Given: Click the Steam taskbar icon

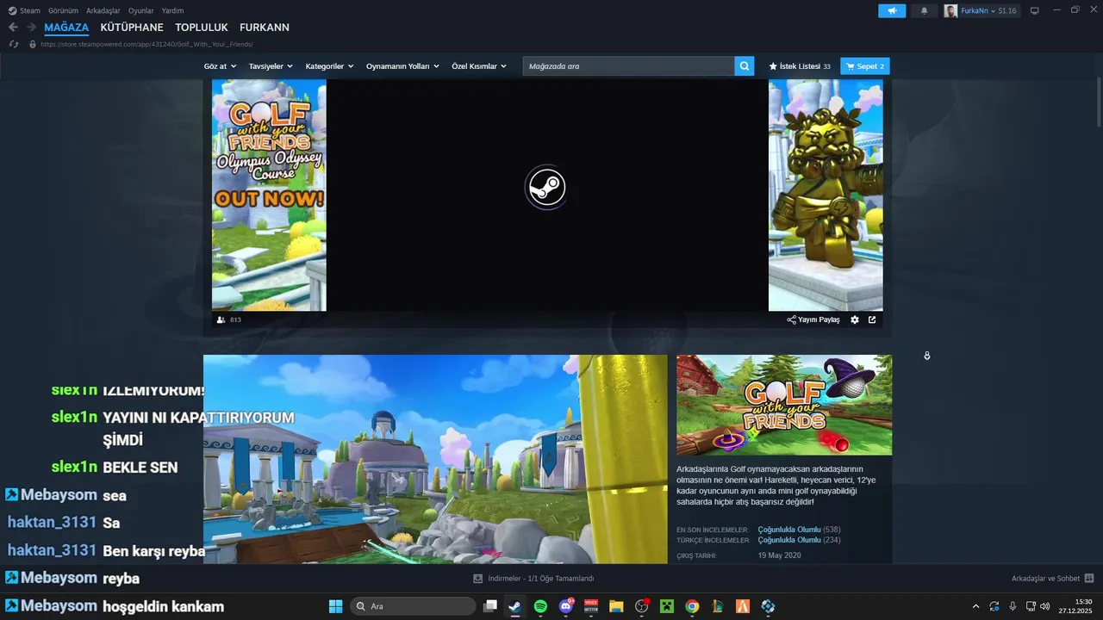Looking at the screenshot, I should tap(514, 606).
